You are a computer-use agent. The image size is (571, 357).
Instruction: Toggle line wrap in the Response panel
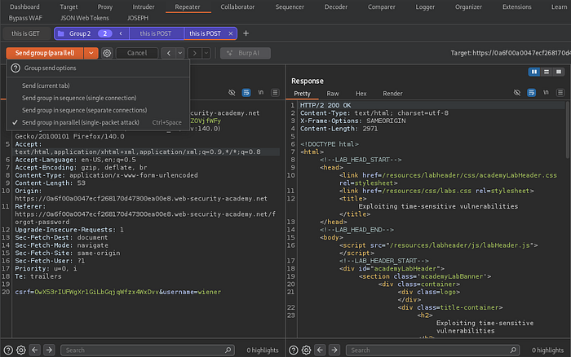pos(531,94)
